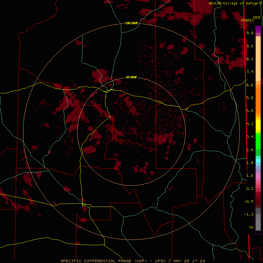
Task: Click the -1.3 scale value
Action: click(x=249, y=214)
